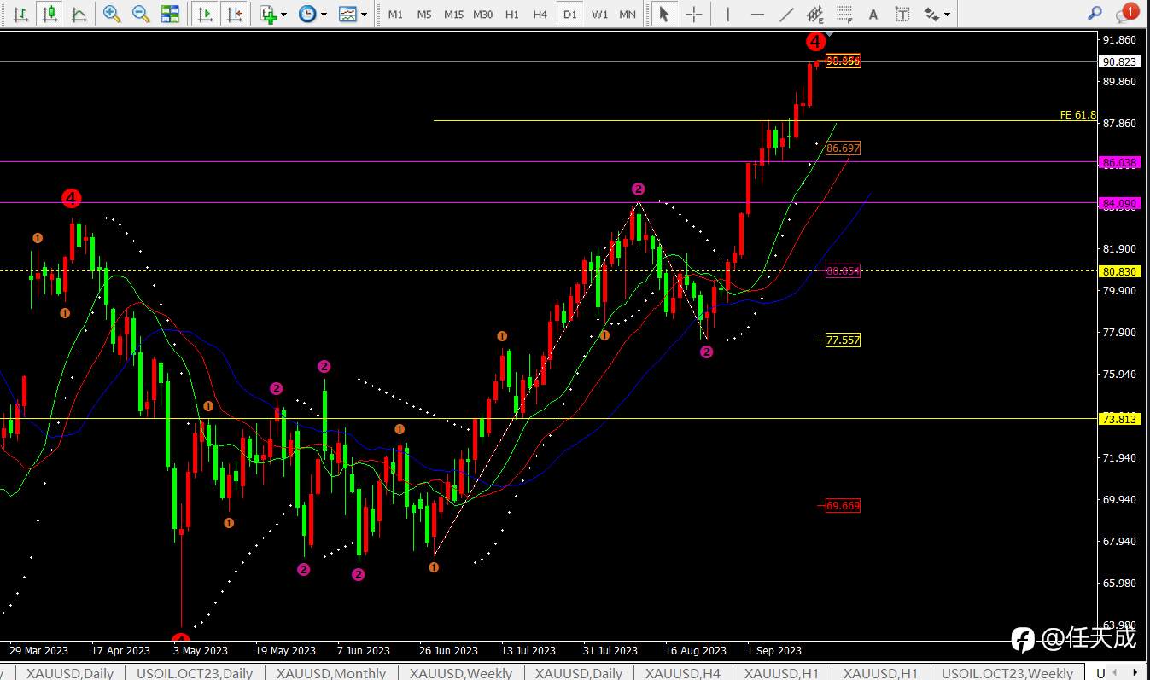Expand the templates dropdown arrow
This screenshot has width=1150, height=680.
pyautogui.click(x=365, y=15)
